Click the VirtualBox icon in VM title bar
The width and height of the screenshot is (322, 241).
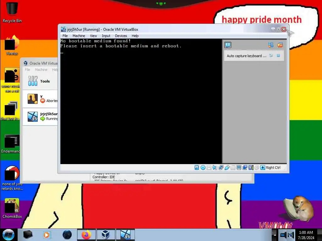tap(64, 29)
